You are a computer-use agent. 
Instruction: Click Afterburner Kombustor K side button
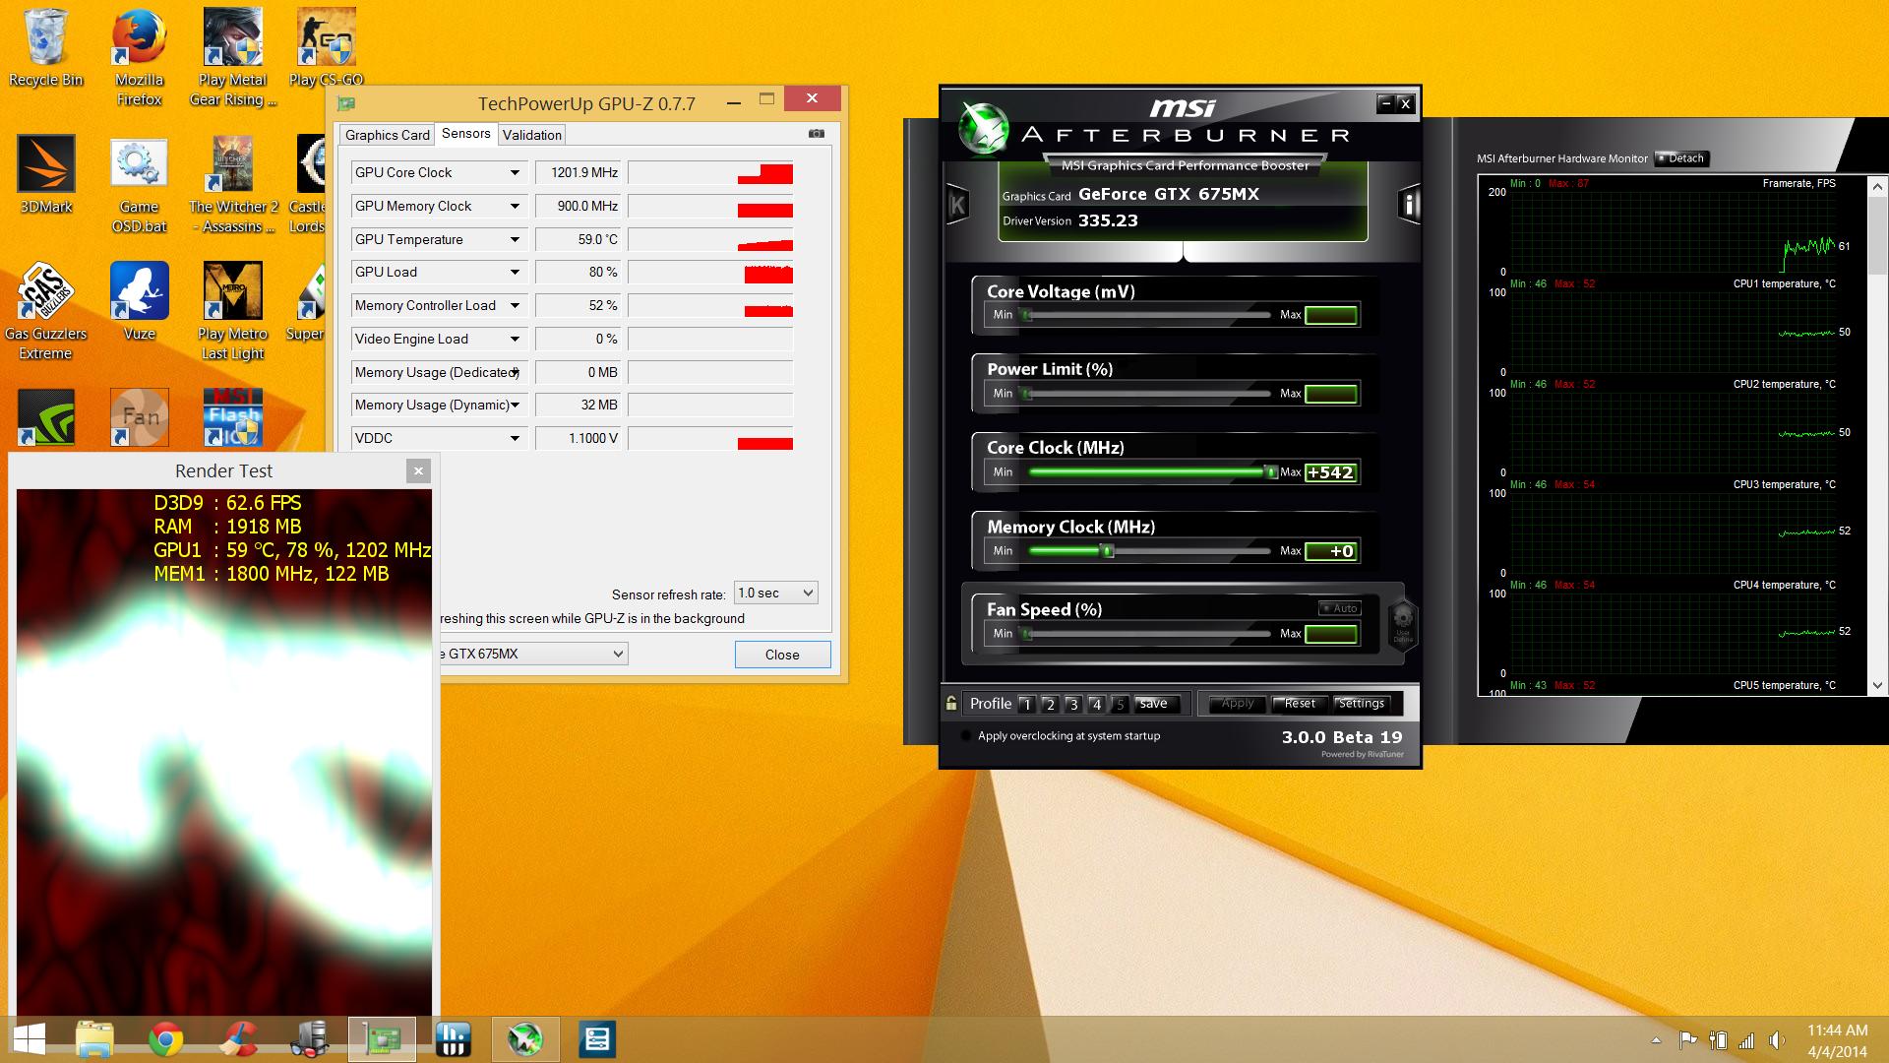point(956,205)
